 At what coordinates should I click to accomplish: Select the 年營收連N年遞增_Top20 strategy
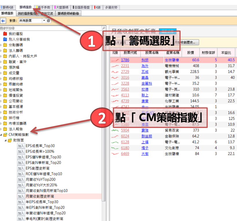[46, 213]
